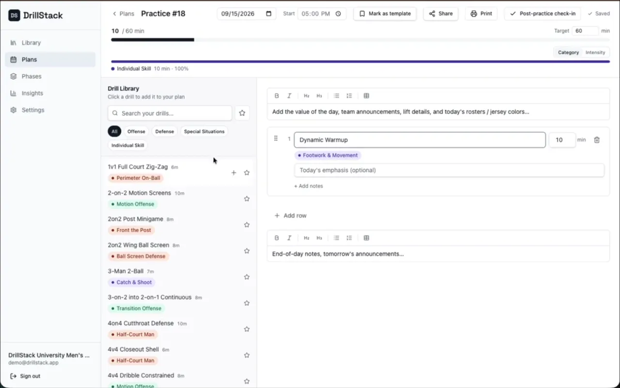This screenshot has height=388, width=620.
Task: Insert table in end-of-day notes editor
Action: coord(366,238)
